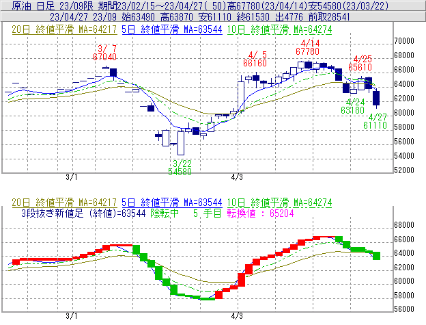Click the last dark candlestick on 4/27
Image resolution: width=426 pixels, height=325 pixels.
tap(376, 99)
